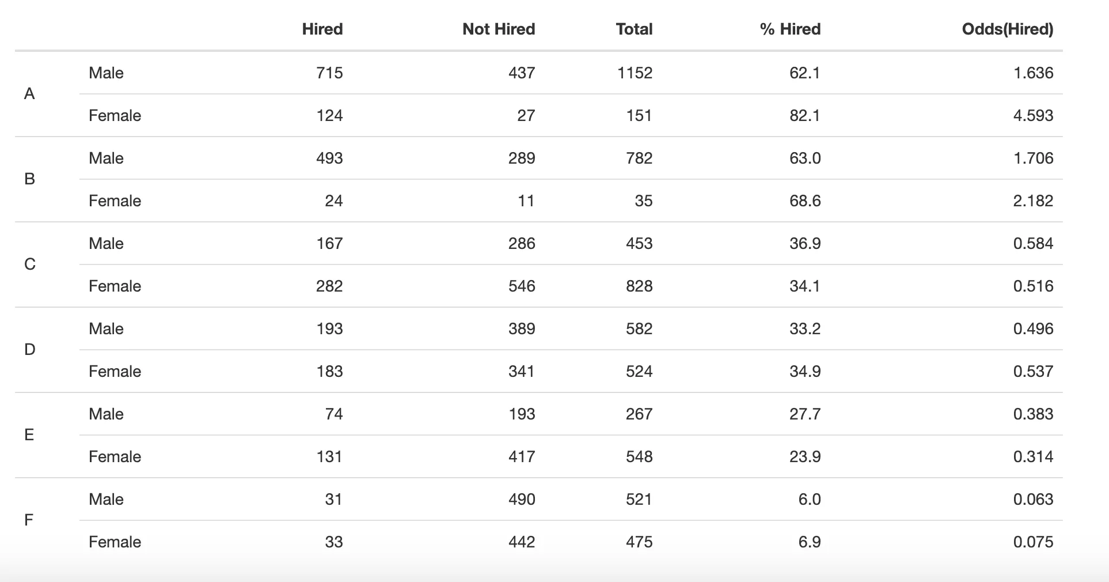Click the odds value 4.593

pyautogui.click(x=1033, y=116)
